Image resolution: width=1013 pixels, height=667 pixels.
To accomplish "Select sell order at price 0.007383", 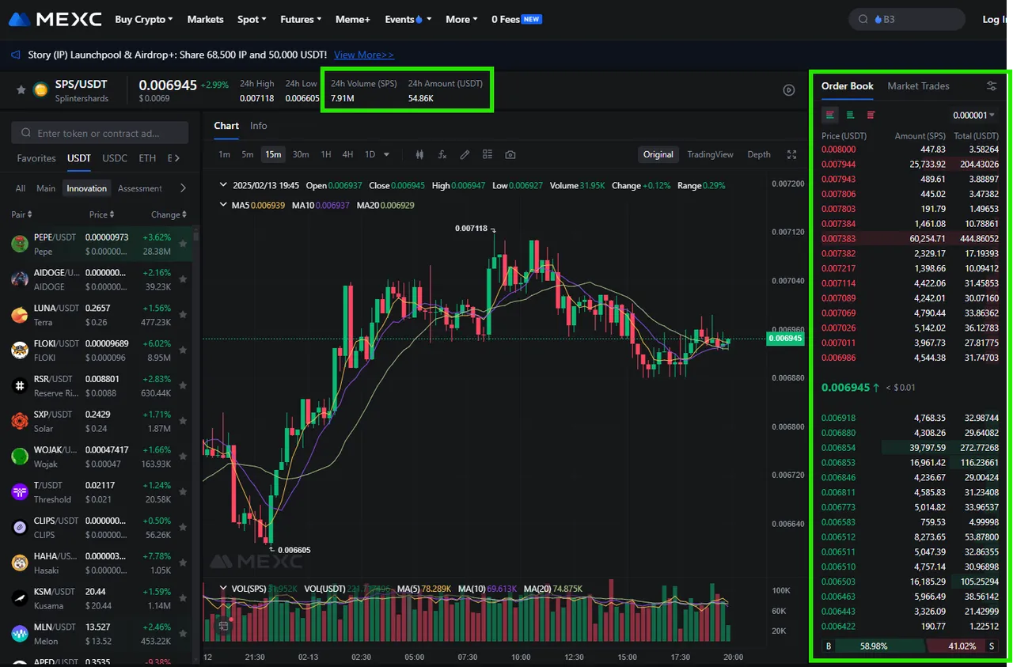I will [910, 238].
